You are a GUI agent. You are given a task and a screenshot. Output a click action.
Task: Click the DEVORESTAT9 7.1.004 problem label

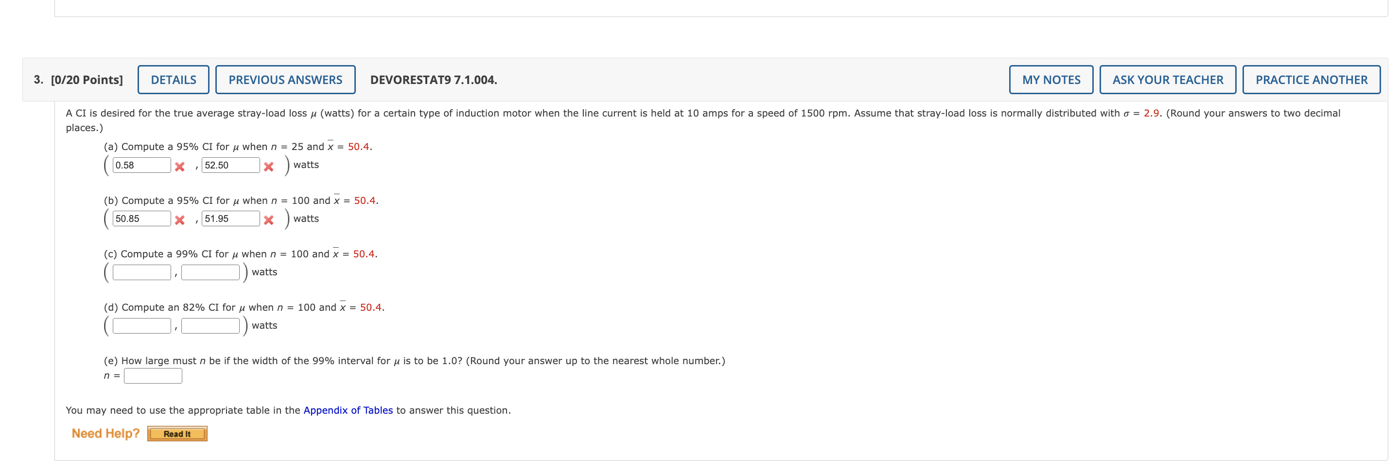[x=433, y=79]
